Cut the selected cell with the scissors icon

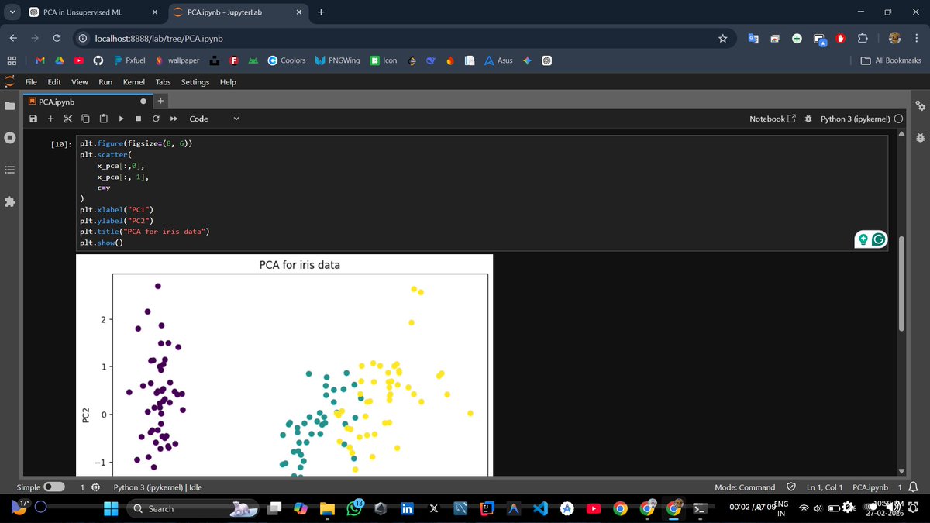point(67,119)
